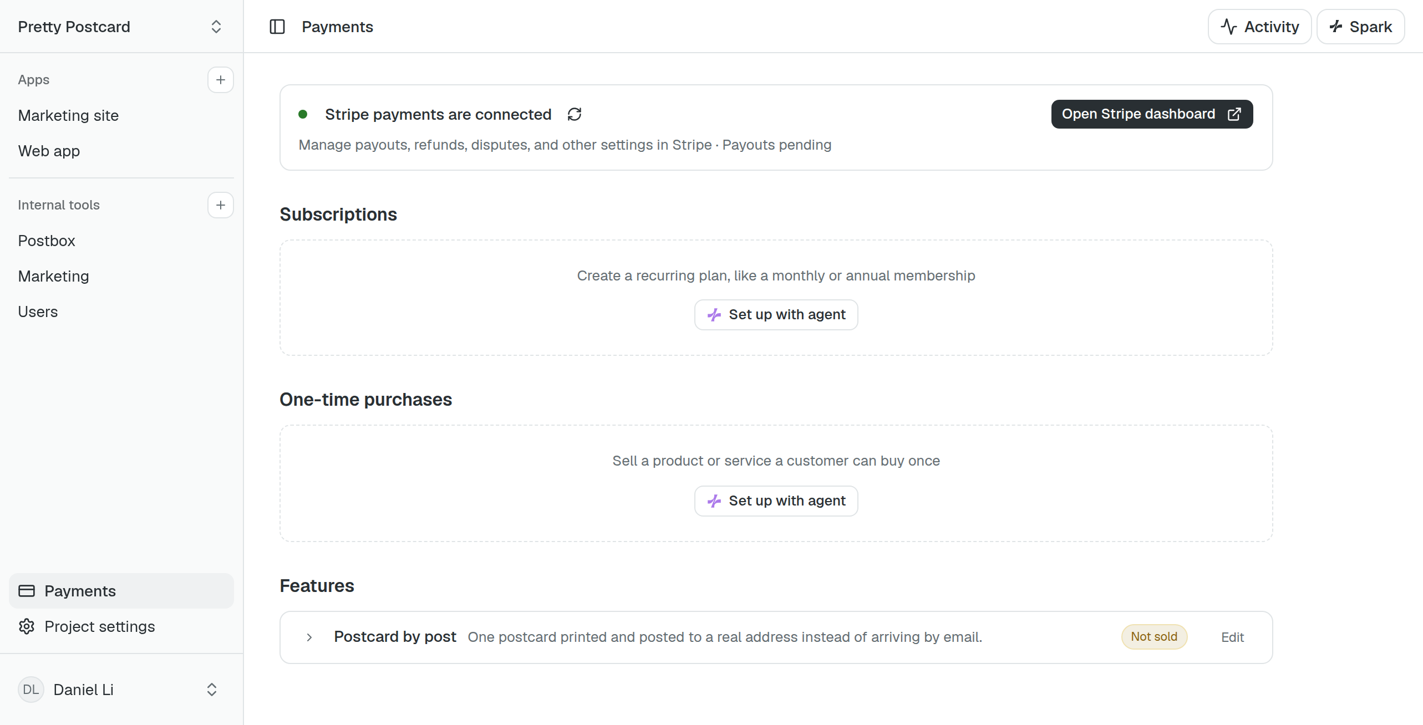Open the Marketing site app
The width and height of the screenshot is (1423, 725).
click(x=121, y=115)
